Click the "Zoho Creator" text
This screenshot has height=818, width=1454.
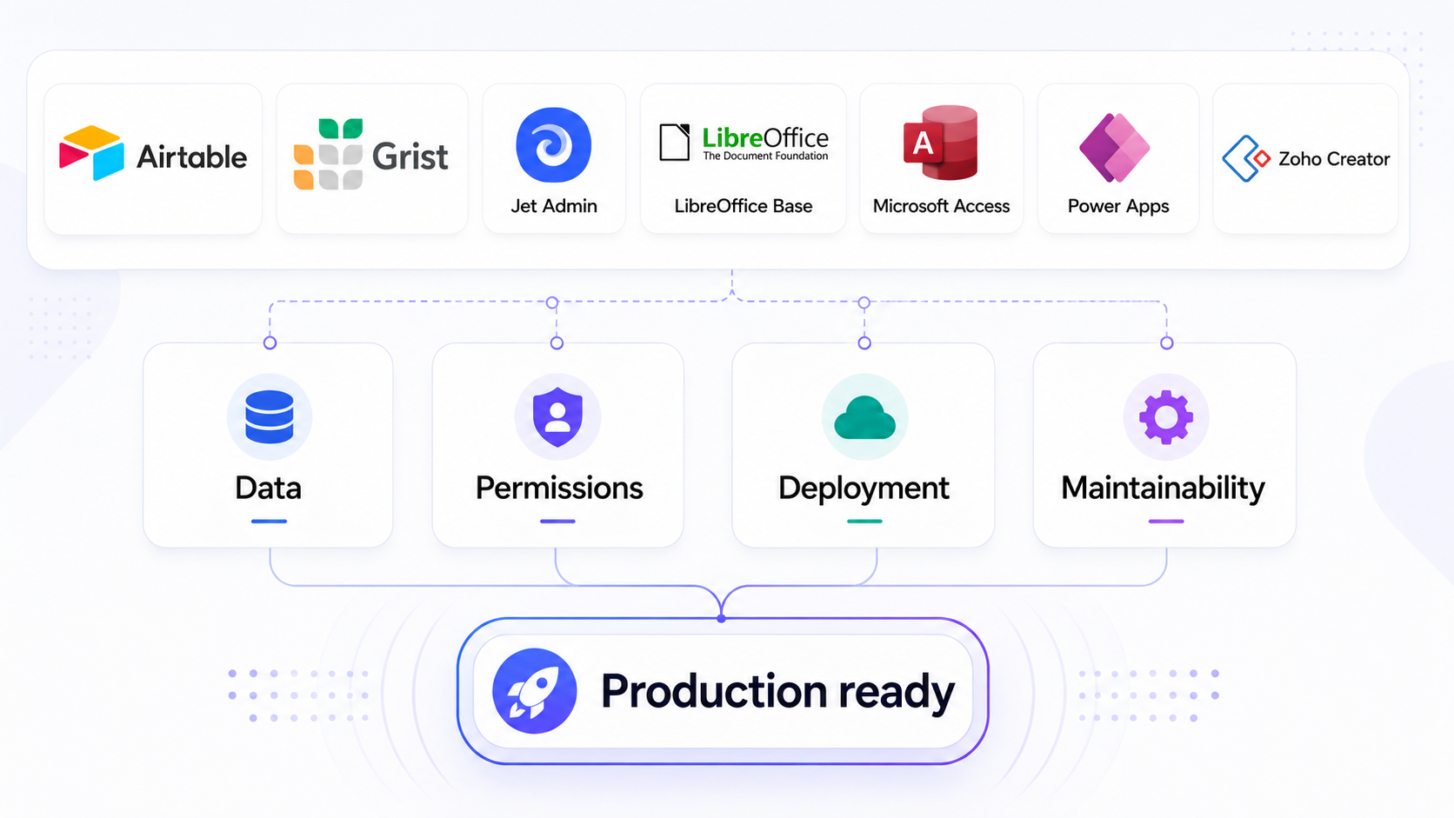click(x=1334, y=159)
